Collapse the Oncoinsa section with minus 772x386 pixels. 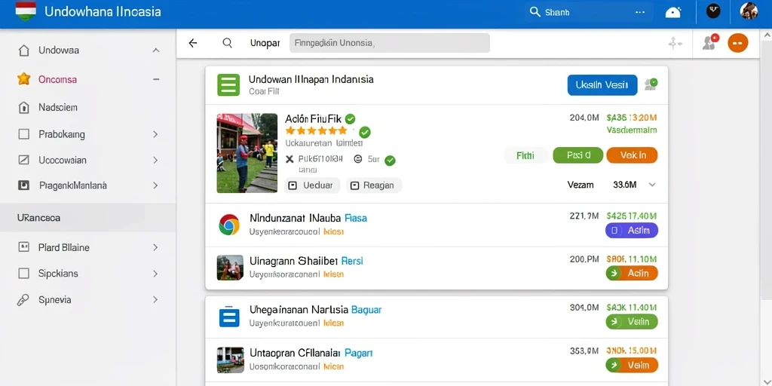156,78
